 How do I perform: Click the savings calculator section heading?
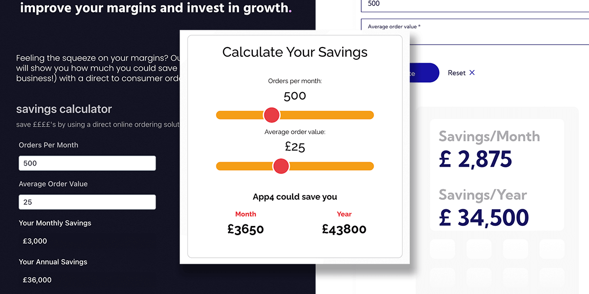click(x=64, y=109)
